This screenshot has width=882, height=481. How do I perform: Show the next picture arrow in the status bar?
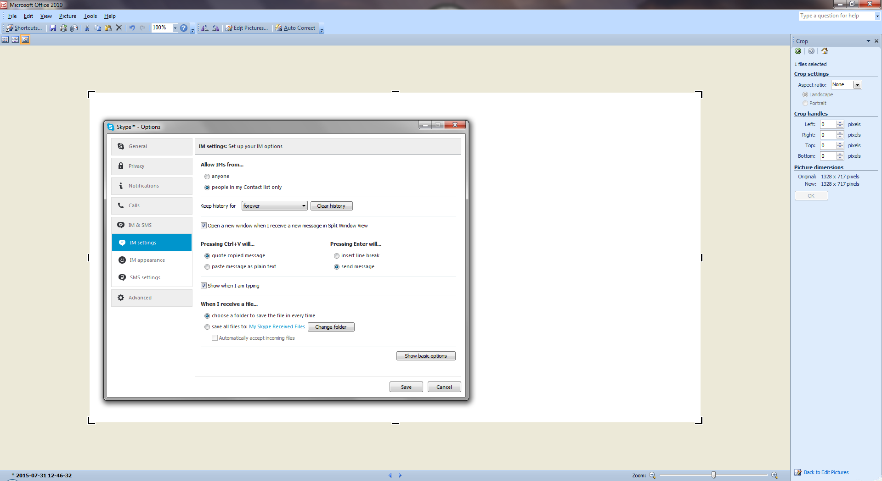[400, 475]
